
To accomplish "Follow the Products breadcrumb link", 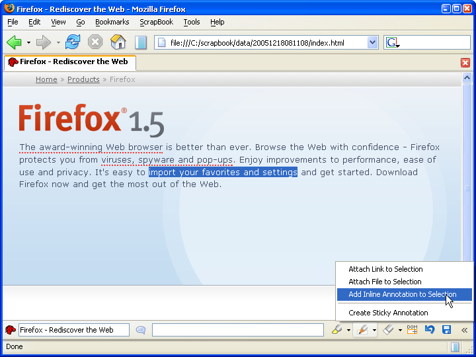I will click(x=83, y=79).
